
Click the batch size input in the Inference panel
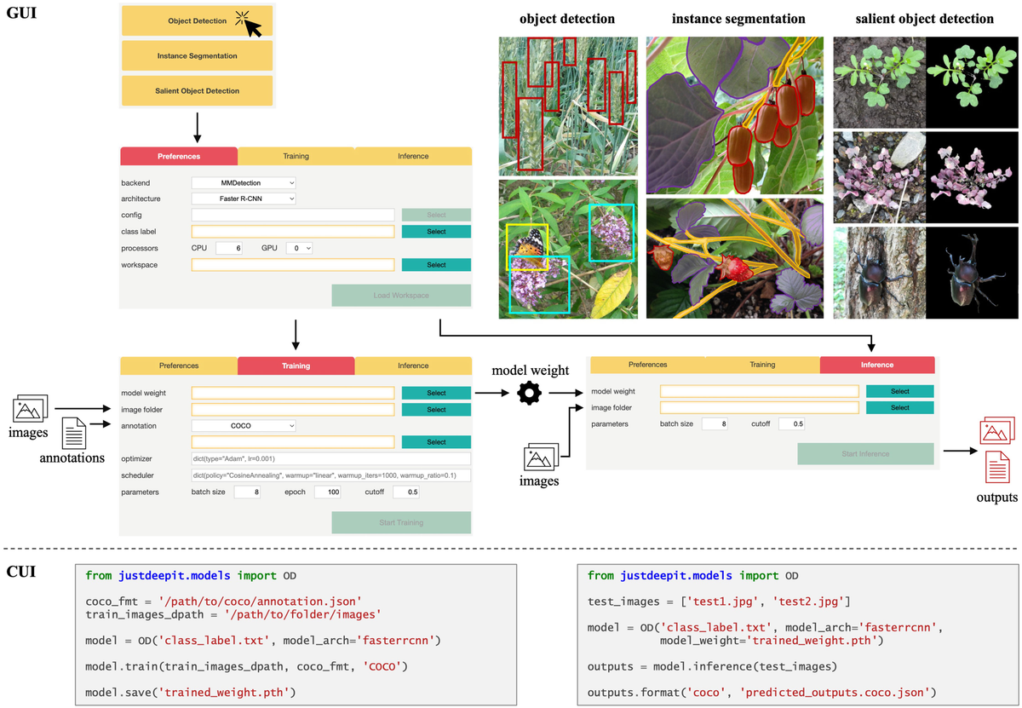(714, 423)
